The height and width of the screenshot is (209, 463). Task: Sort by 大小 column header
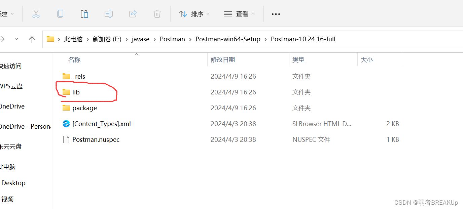(367, 60)
